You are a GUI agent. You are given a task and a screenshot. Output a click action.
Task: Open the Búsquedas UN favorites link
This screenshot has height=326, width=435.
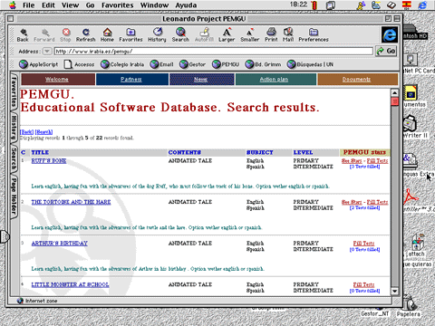310,64
